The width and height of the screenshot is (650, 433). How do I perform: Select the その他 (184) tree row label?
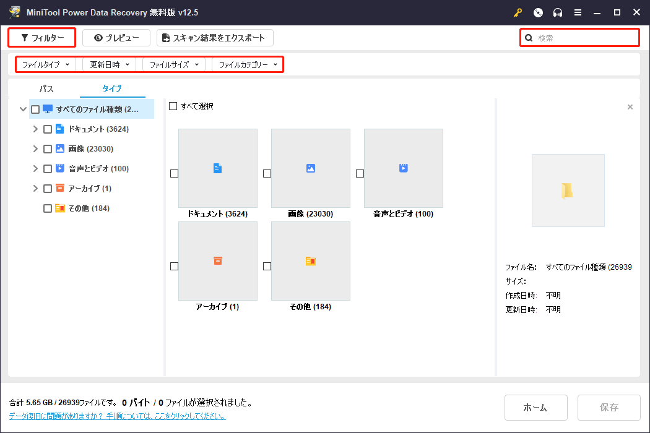(89, 208)
